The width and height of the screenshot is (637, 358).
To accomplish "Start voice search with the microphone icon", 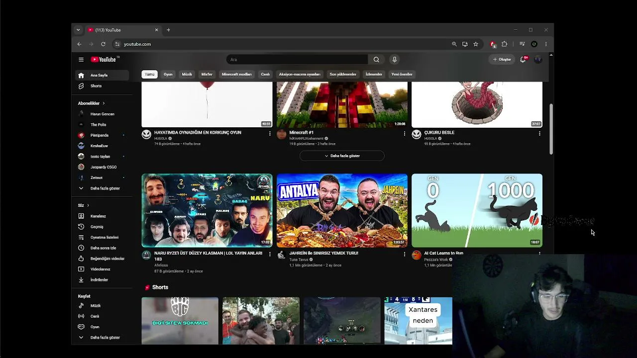I will click(394, 60).
